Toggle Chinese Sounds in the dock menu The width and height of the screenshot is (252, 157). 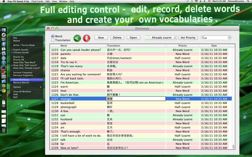pos(21,52)
